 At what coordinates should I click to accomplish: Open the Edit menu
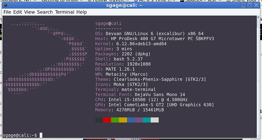17,12
